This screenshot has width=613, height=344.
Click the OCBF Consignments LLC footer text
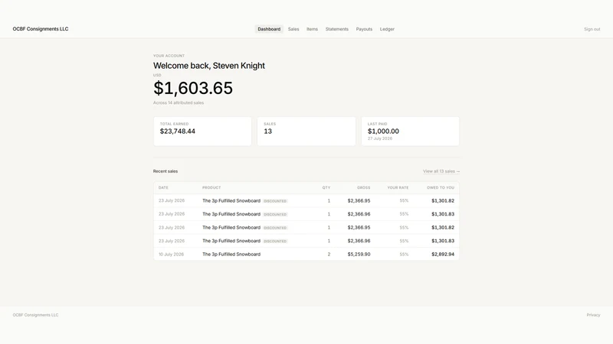click(35, 315)
